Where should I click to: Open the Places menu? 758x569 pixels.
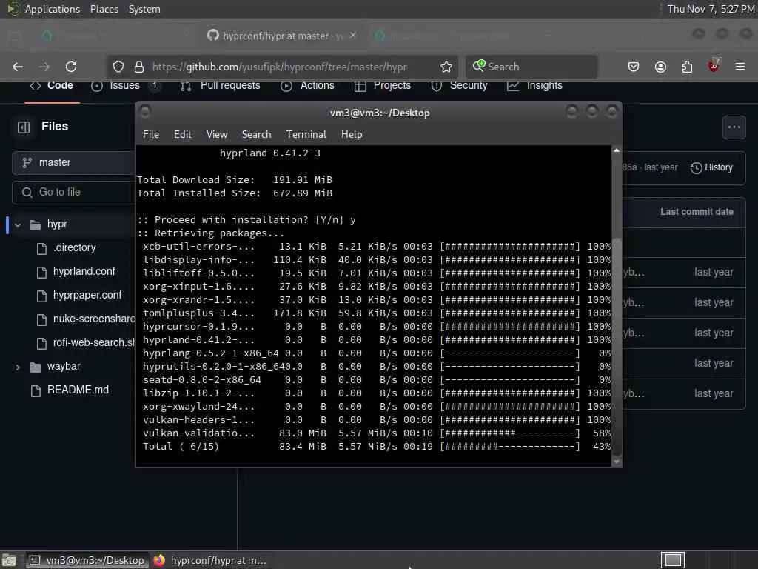pos(104,9)
